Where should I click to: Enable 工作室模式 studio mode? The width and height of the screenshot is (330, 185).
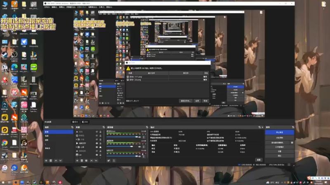pyautogui.click(x=280, y=147)
